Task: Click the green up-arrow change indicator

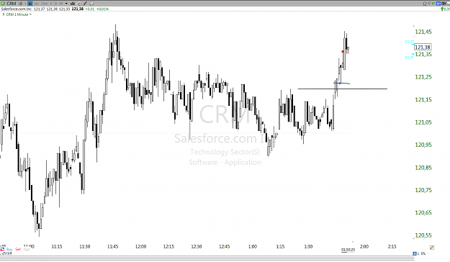Action: click(442, 9)
